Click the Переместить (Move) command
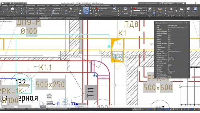The height and width of the screenshot is (113, 200). point(30,8)
